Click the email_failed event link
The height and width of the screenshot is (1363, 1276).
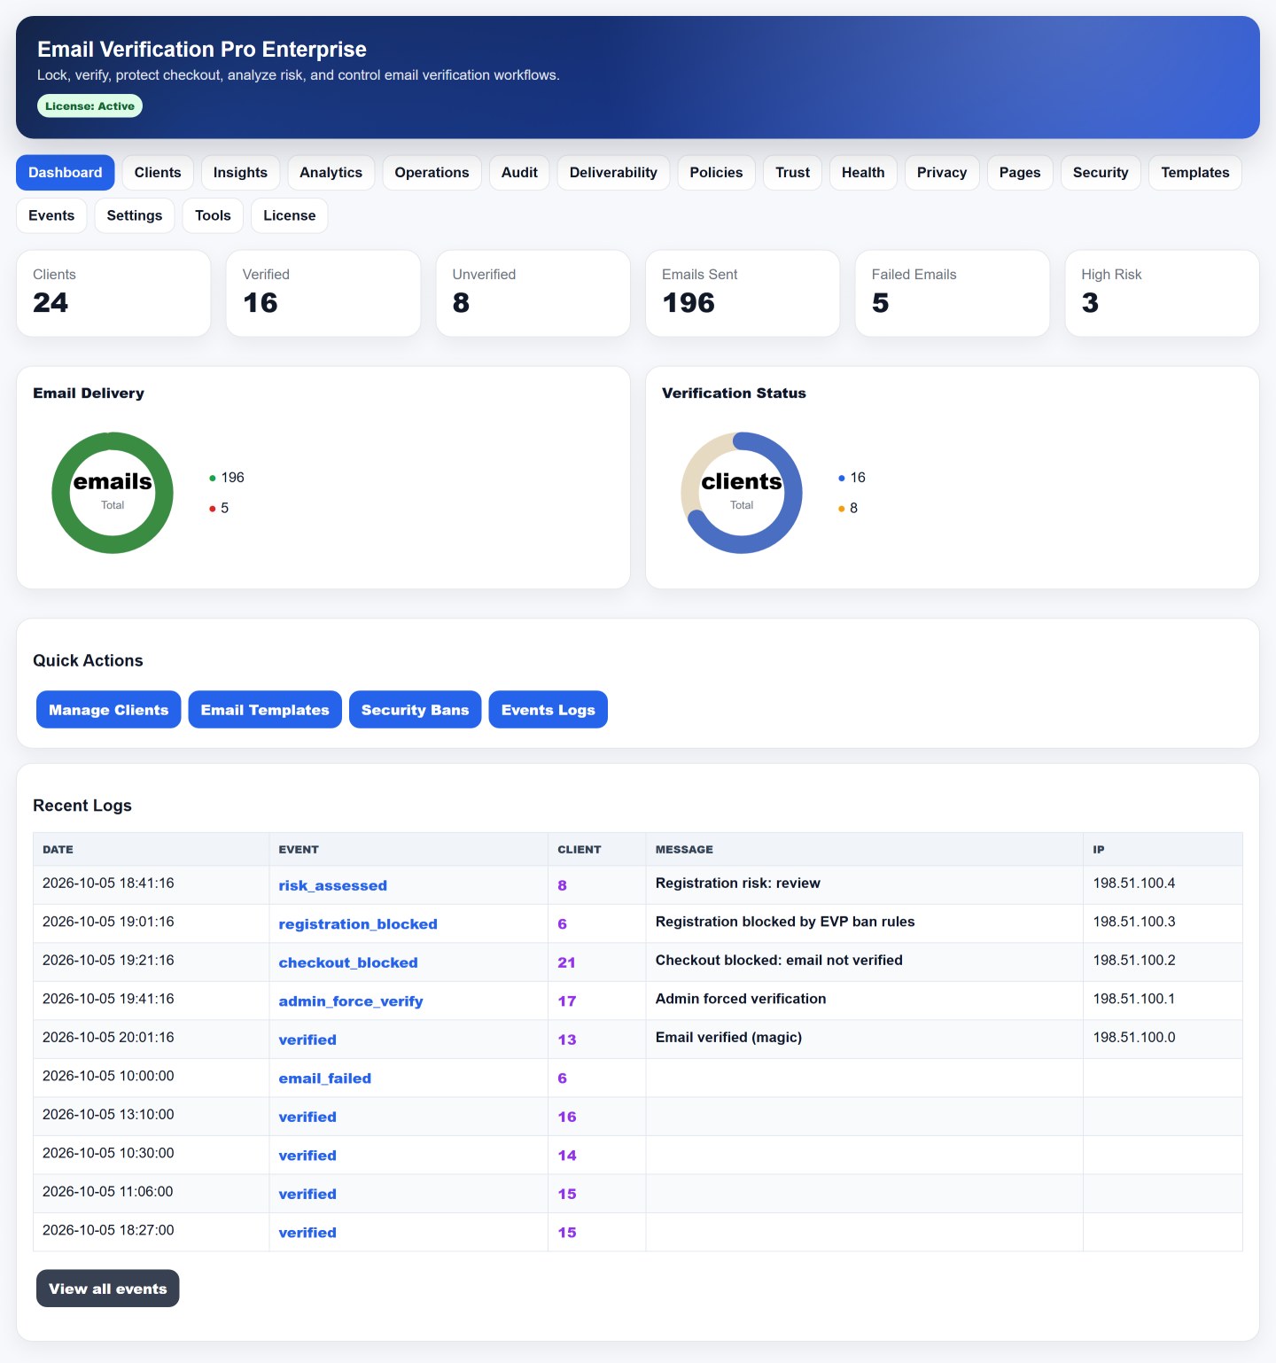pyautogui.click(x=325, y=1079)
